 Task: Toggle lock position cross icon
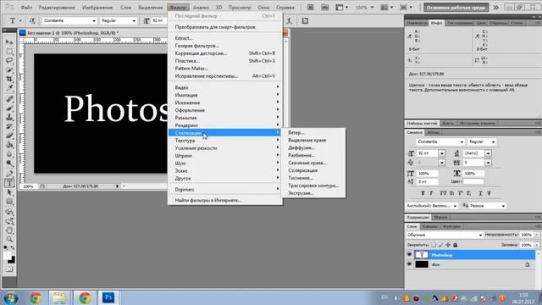tap(448, 245)
